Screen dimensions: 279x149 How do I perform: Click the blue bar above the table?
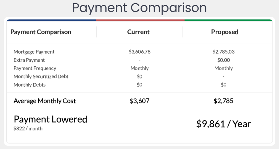tap(51, 20)
